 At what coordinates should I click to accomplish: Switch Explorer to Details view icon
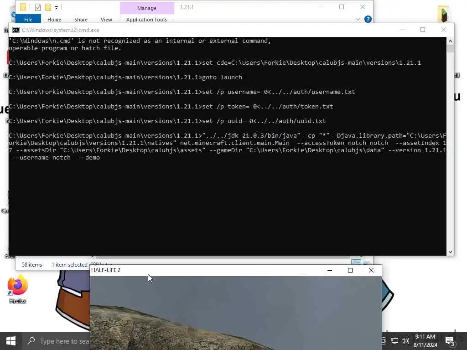tap(356, 262)
